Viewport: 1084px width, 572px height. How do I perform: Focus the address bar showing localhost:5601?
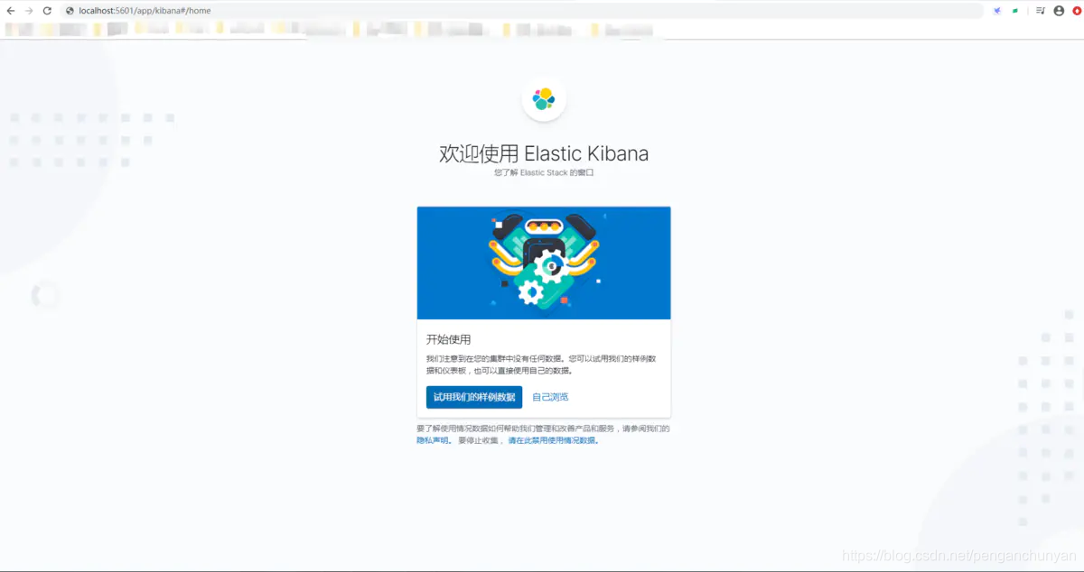pos(522,11)
